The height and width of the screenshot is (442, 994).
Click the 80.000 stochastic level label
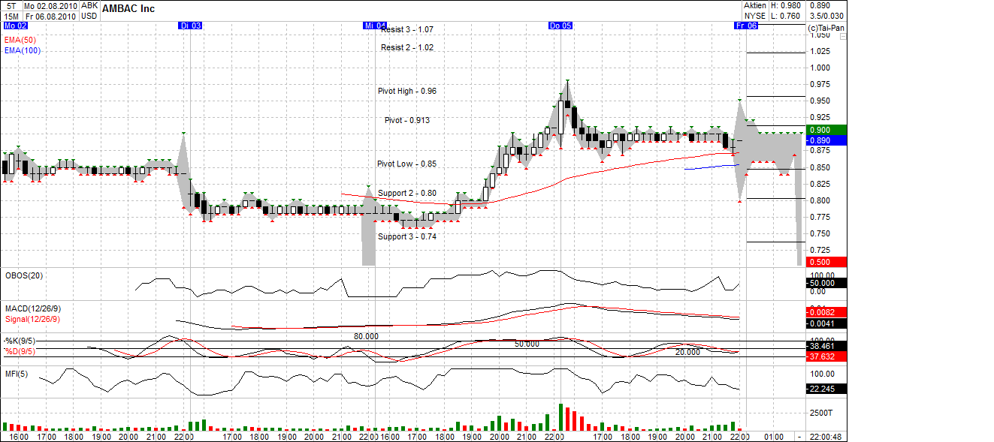[367, 337]
